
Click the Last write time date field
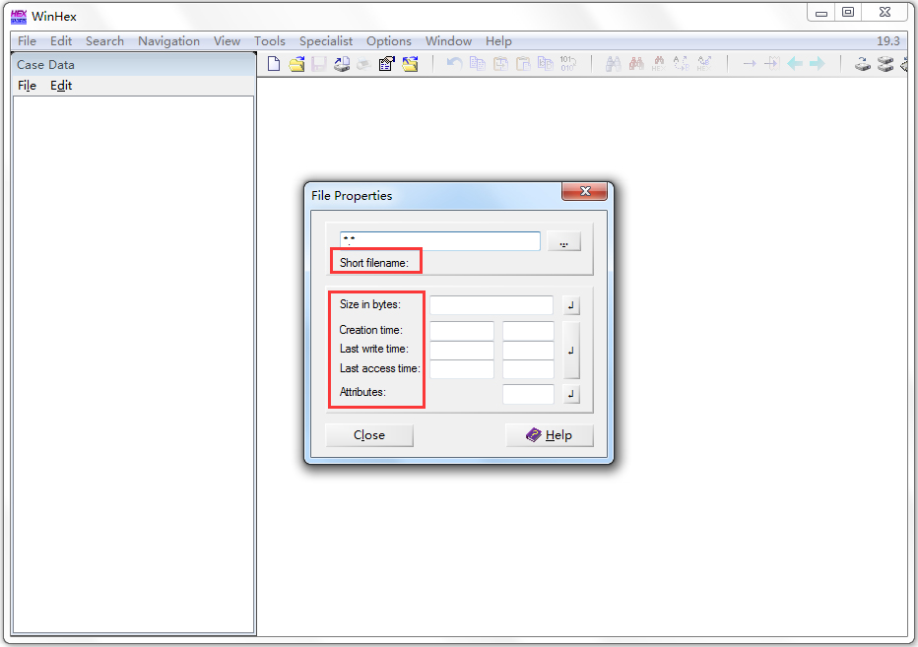click(462, 350)
